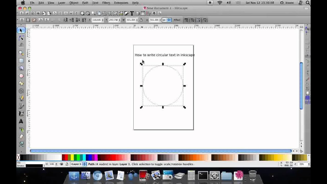Open Document Properties toolbar icon

[x=160, y=13]
